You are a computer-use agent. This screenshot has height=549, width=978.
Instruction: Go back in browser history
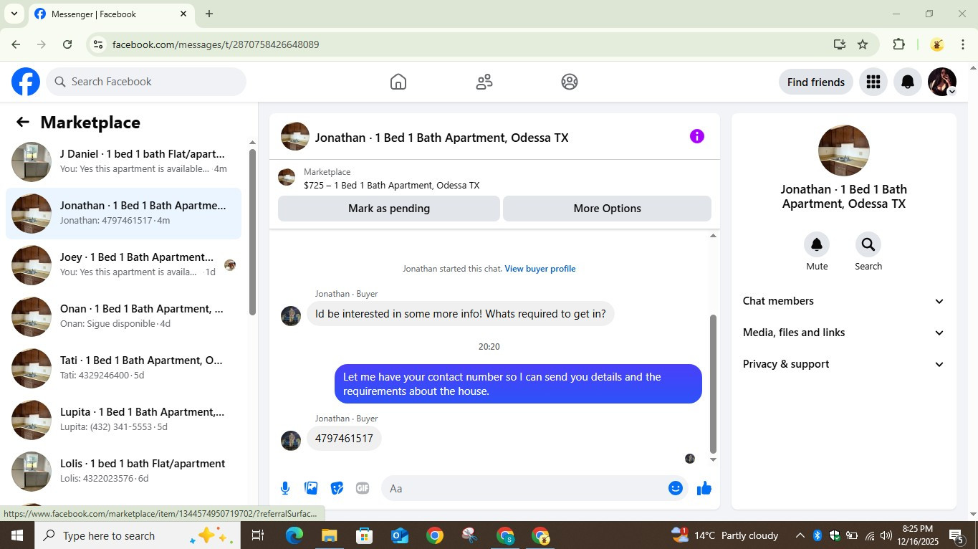16,44
